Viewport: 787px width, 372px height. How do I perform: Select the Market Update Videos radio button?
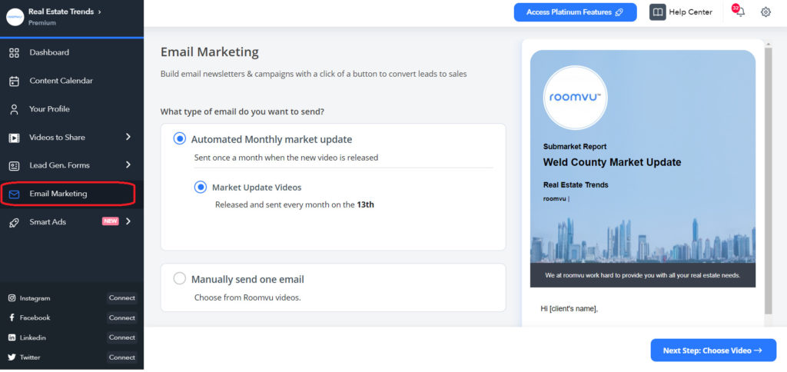(201, 187)
